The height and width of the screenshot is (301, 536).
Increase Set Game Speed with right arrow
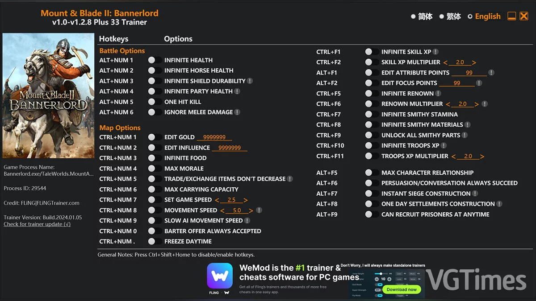(246, 200)
